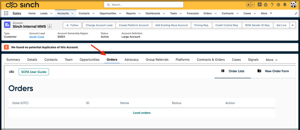Click Change Account Lead button
This screenshot has height=130, width=300.
coord(99,25)
